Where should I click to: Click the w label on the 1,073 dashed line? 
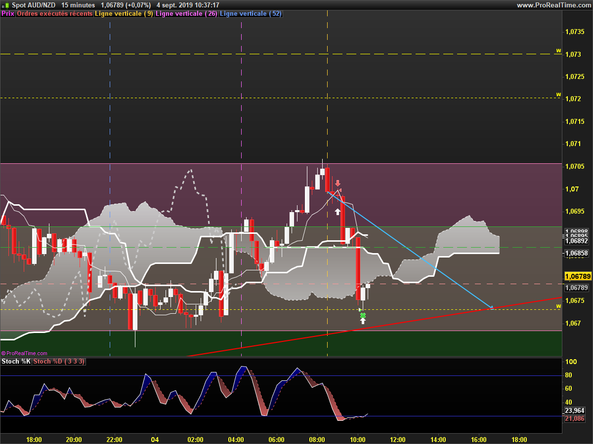(558, 50)
